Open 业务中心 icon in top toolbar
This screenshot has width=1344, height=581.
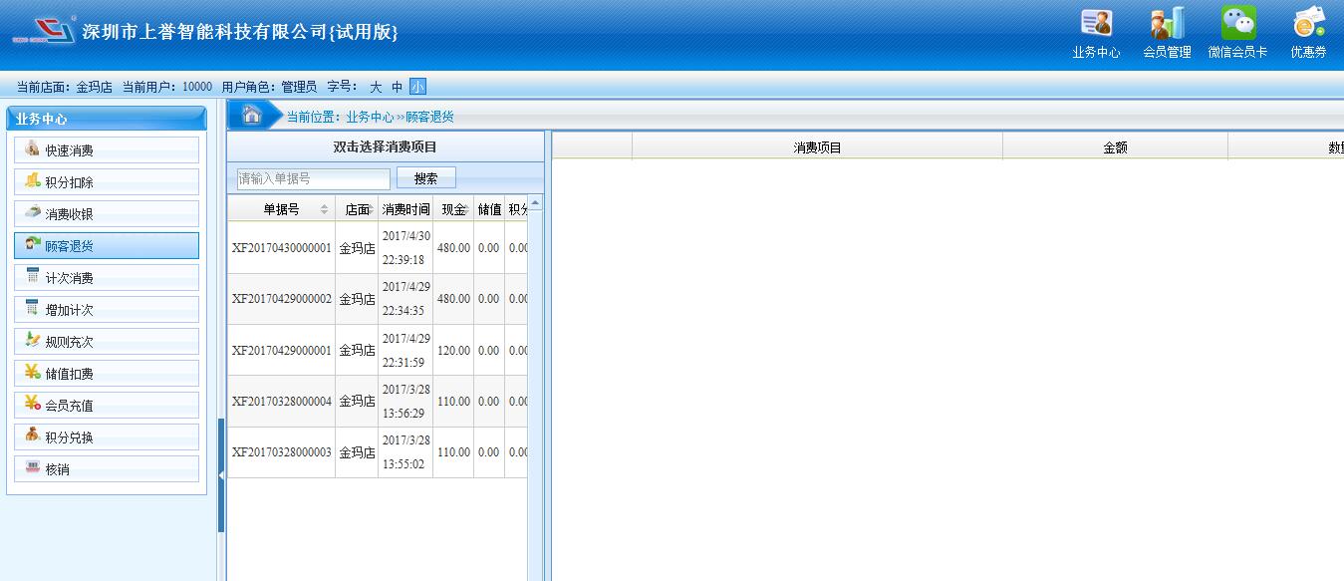(x=1096, y=32)
